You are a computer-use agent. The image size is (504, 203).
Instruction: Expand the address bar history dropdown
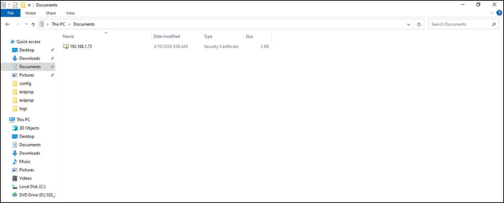pyautogui.click(x=408, y=24)
